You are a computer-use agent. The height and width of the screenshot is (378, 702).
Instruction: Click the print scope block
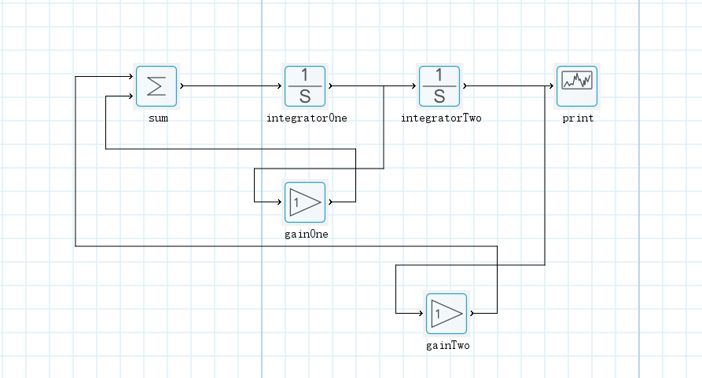(x=577, y=86)
